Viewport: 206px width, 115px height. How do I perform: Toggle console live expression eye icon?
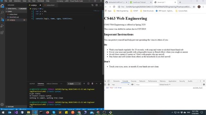pyautogui.click(x=132, y=84)
